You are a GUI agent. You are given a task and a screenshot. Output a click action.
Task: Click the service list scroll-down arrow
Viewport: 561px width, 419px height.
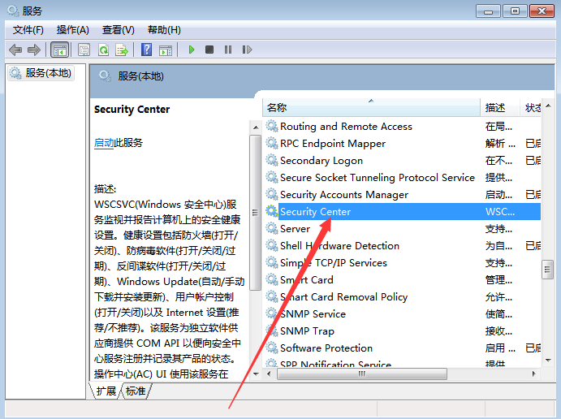click(548, 361)
